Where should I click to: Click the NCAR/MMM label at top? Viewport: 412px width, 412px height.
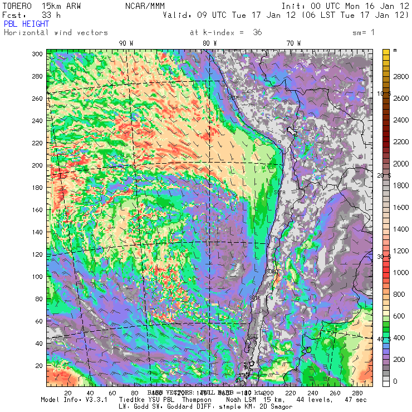tap(145, 6)
